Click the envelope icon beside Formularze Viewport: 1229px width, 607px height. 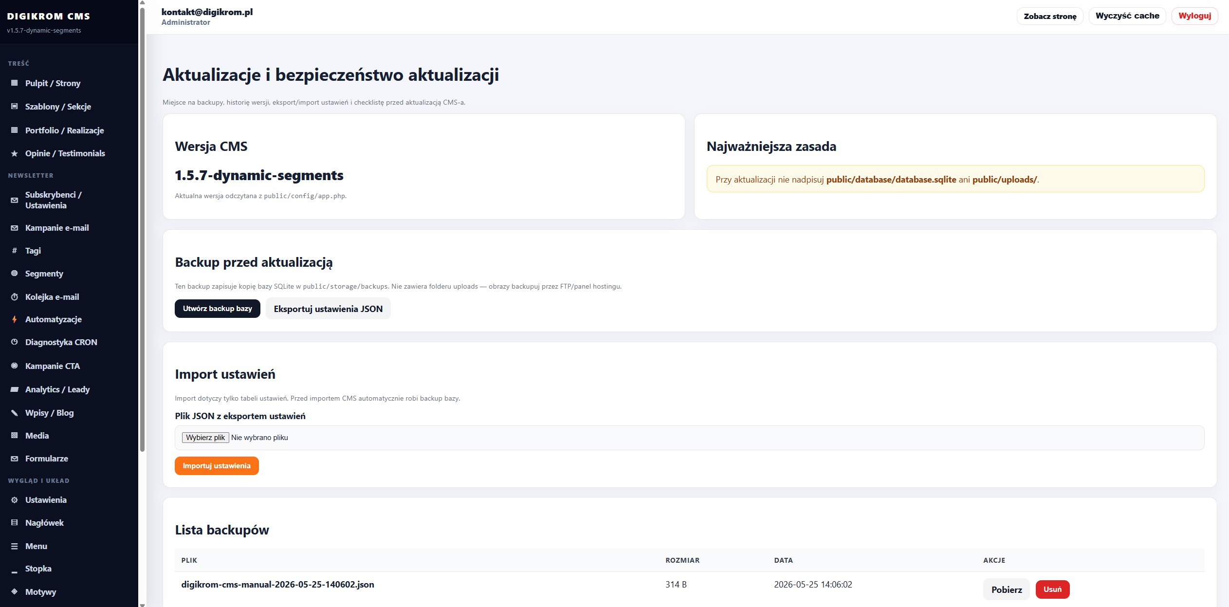[x=15, y=459]
